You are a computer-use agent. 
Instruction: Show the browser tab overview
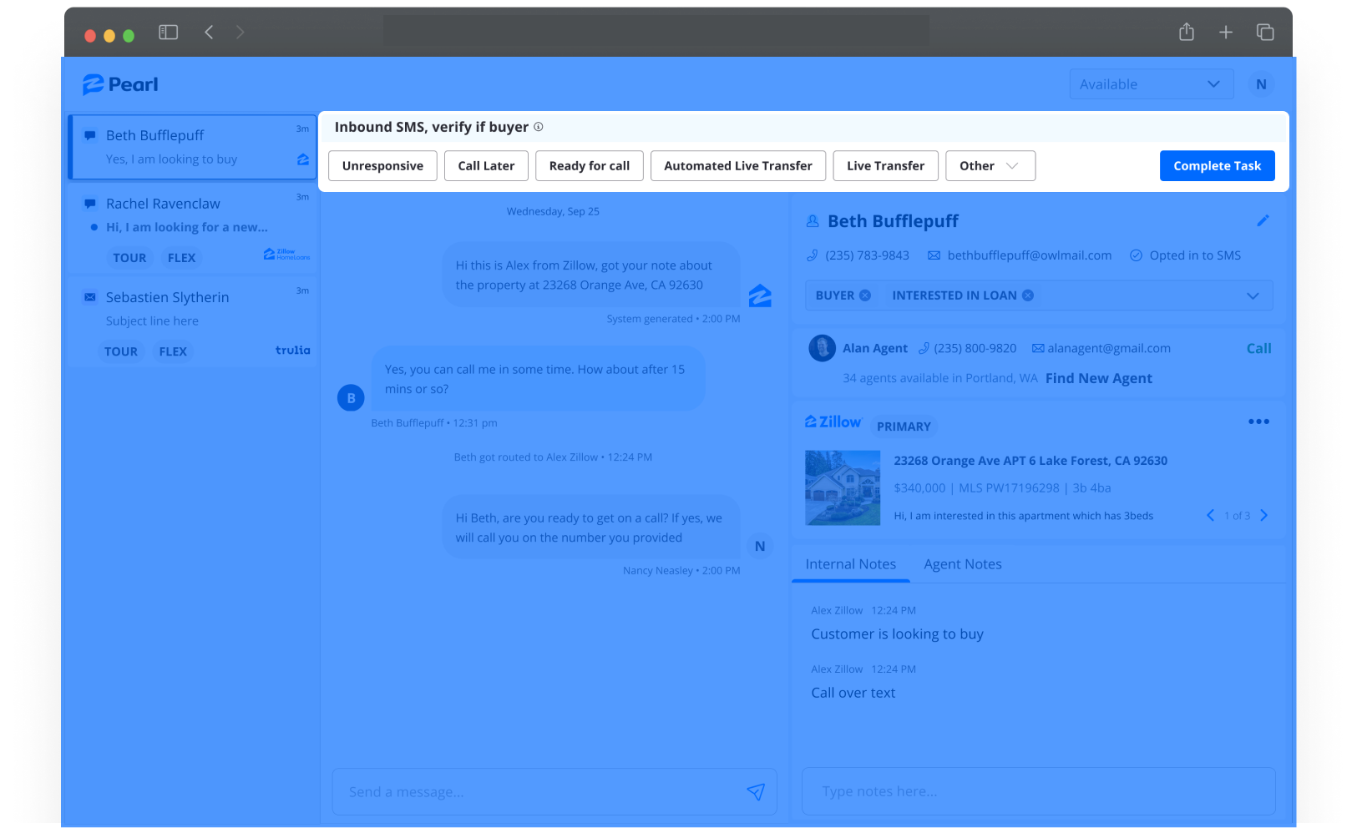coord(1265,32)
